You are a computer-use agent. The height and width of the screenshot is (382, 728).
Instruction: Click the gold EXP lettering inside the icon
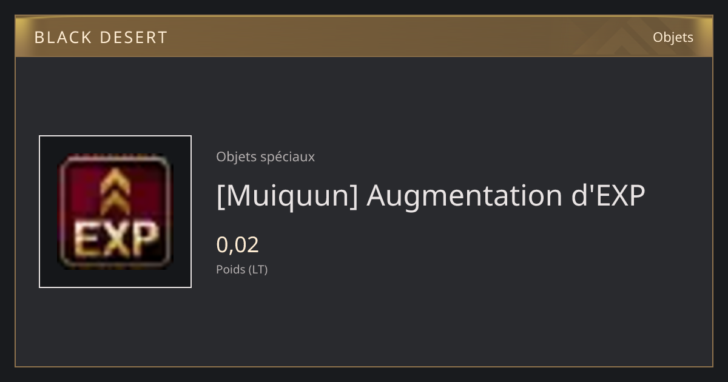click(116, 239)
